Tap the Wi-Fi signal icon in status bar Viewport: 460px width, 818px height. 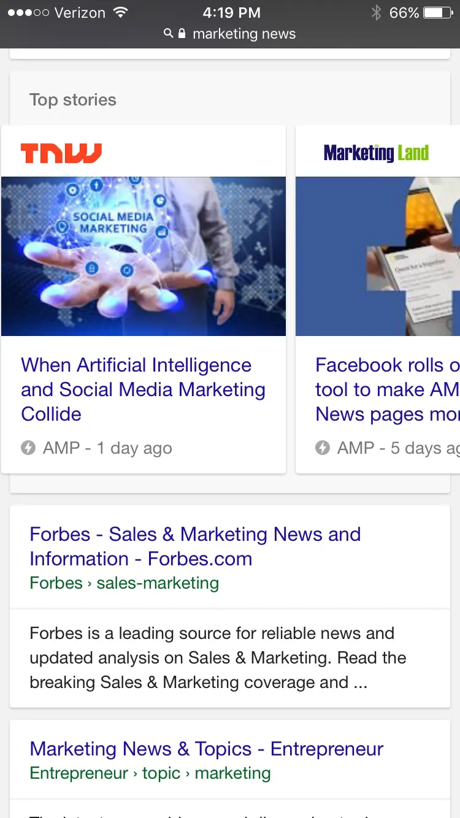(121, 12)
